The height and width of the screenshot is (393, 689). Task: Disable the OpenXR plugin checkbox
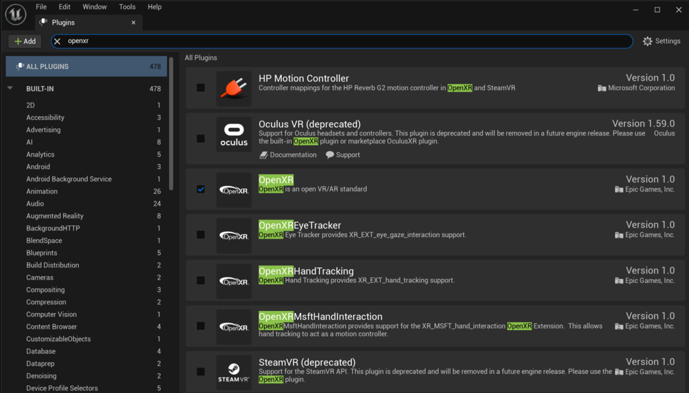click(200, 189)
